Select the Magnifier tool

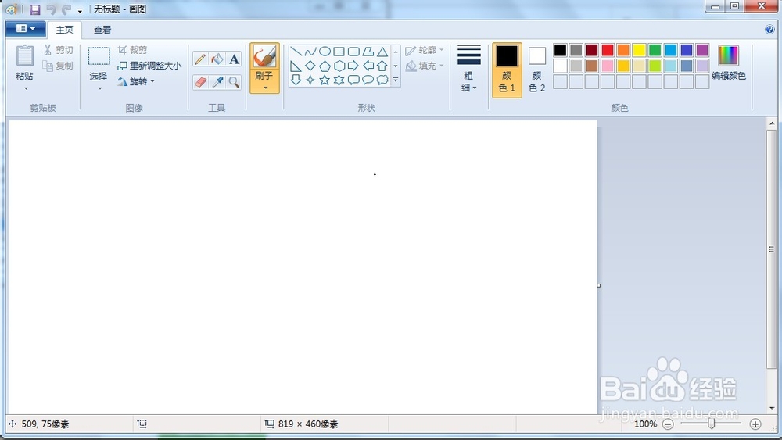click(x=234, y=82)
